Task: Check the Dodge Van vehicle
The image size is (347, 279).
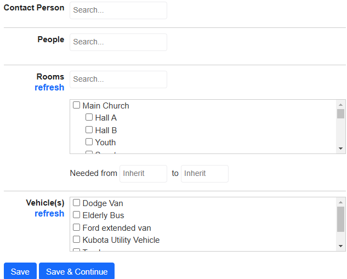Action: (76, 202)
